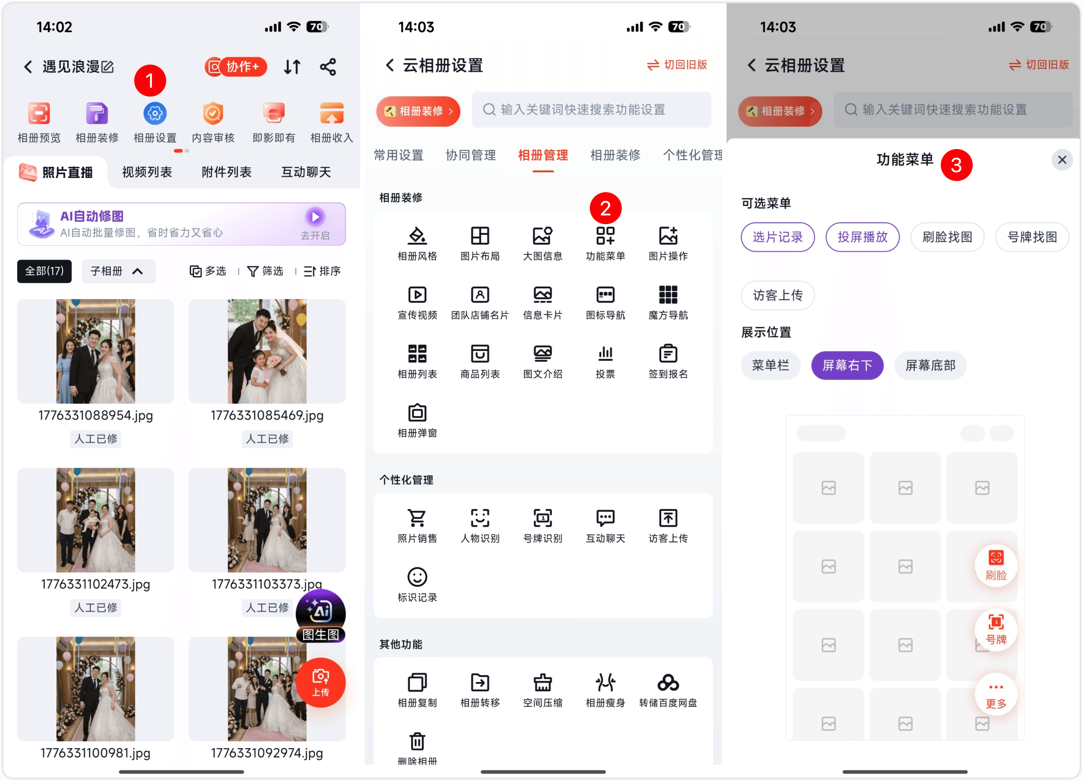Focus the 输入关键词 search field
This screenshot has width=1083, height=781.
coord(591,110)
